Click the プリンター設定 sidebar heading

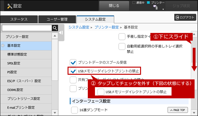(x=26, y=37)
